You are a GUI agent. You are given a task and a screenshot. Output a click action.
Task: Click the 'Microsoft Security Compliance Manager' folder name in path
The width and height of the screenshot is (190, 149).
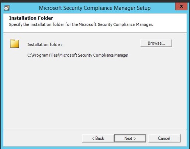coord(94,55)
